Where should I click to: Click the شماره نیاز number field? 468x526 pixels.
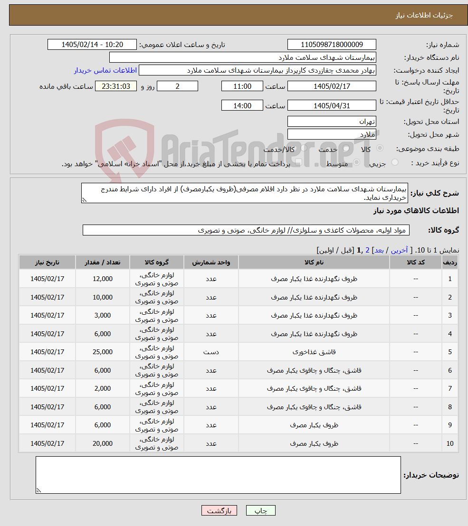tap(332, 45)
